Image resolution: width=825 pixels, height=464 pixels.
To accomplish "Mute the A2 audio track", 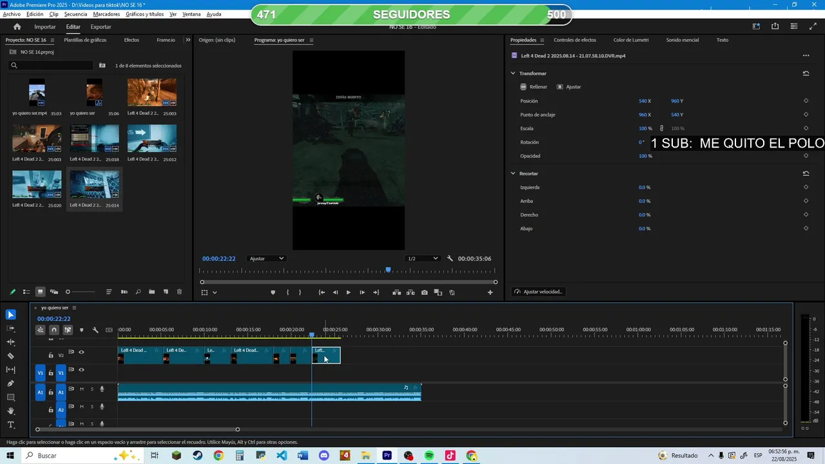I will pyautogui.click(x=81, y=407).
